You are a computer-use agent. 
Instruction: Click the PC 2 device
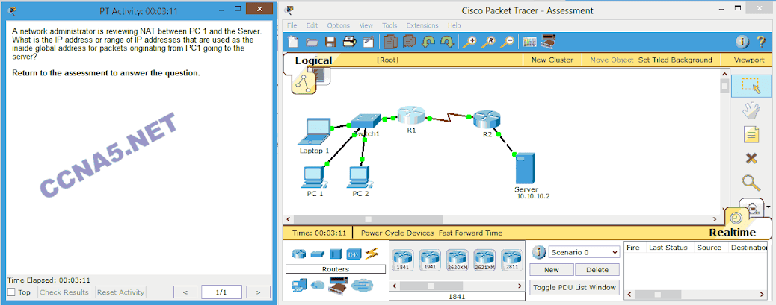[x=360, y=177]
